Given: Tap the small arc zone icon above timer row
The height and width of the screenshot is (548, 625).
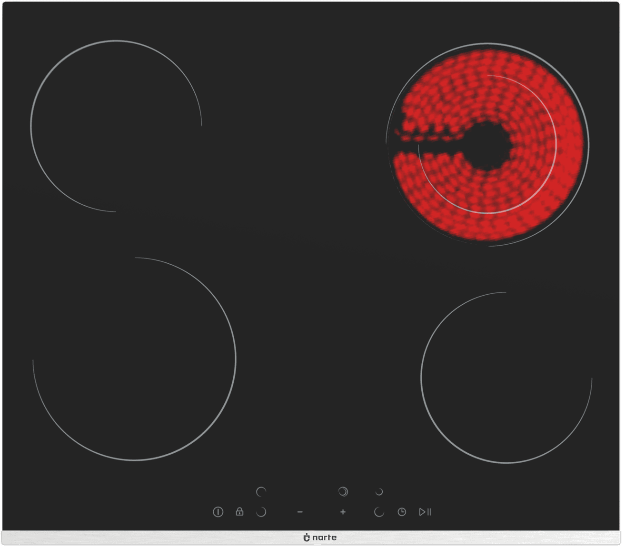Looking at the screenshot, I should 379,491.
